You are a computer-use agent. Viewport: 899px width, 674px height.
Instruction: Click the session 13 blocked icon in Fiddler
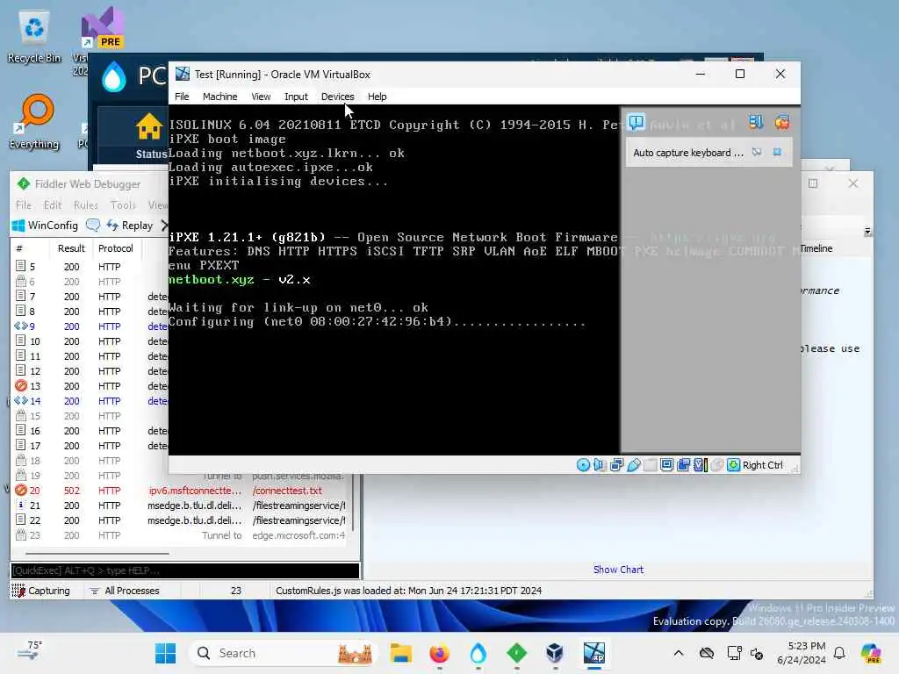pos(21,386)
